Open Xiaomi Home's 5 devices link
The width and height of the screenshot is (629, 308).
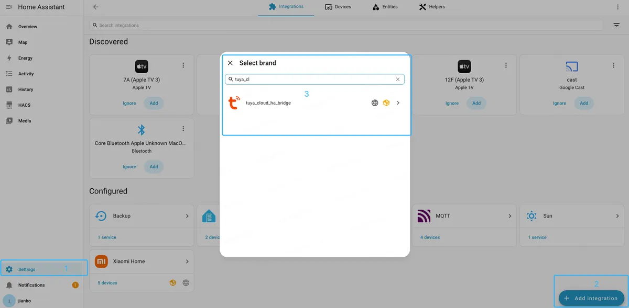pyautogui.click(x=107, y=283)
